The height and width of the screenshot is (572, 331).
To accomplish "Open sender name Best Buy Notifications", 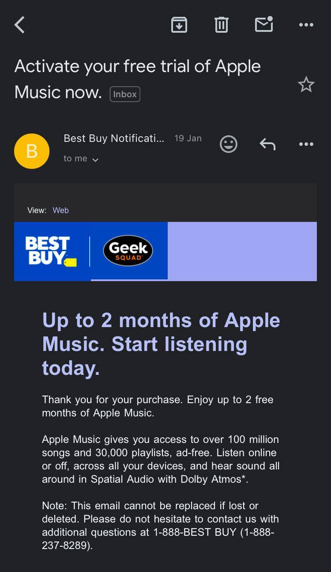I will [x=114, y=138].
